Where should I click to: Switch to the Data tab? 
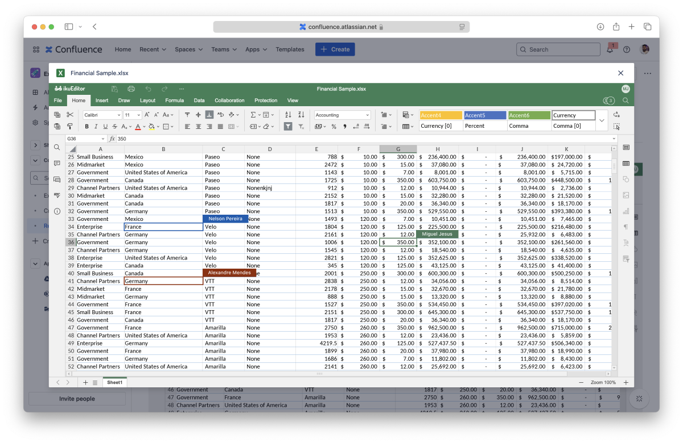point(199,101)
